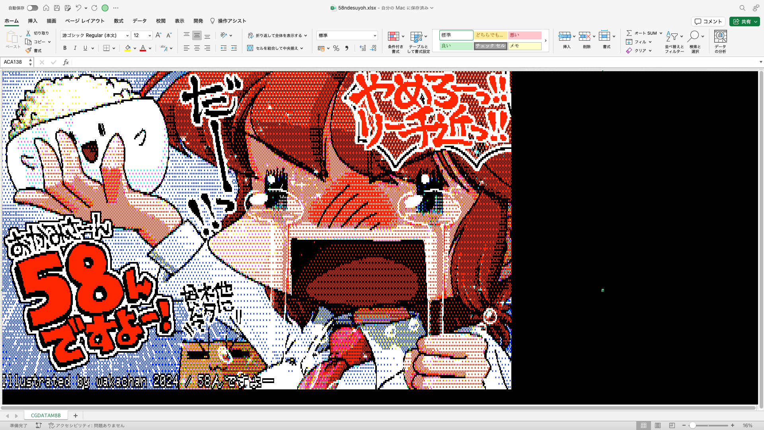The image size is (764, 430).
Task: Click the Redo icon
Action: pos(94,8)
